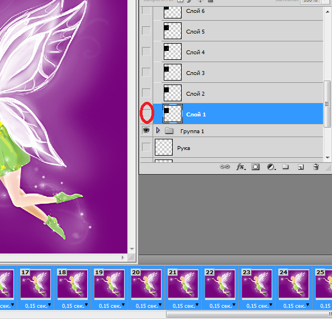Show the Слой 3 layer

click(146, 72)
